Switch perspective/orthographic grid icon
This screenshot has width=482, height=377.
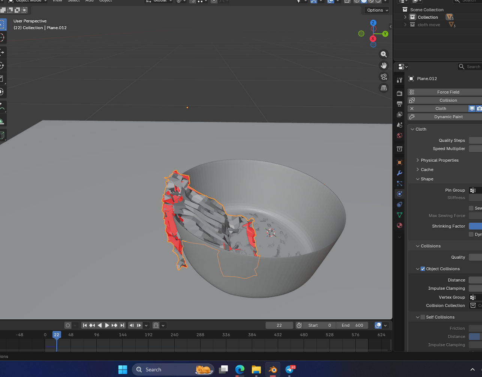[x=384, y=88]
